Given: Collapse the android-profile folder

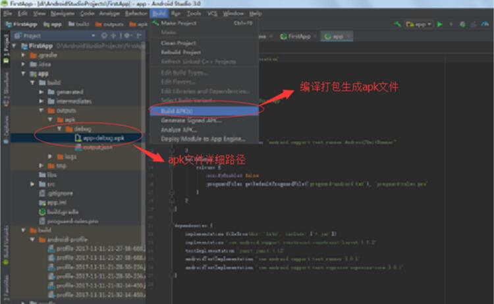Looking at the screenshot, I should click(x=32, y=240).
